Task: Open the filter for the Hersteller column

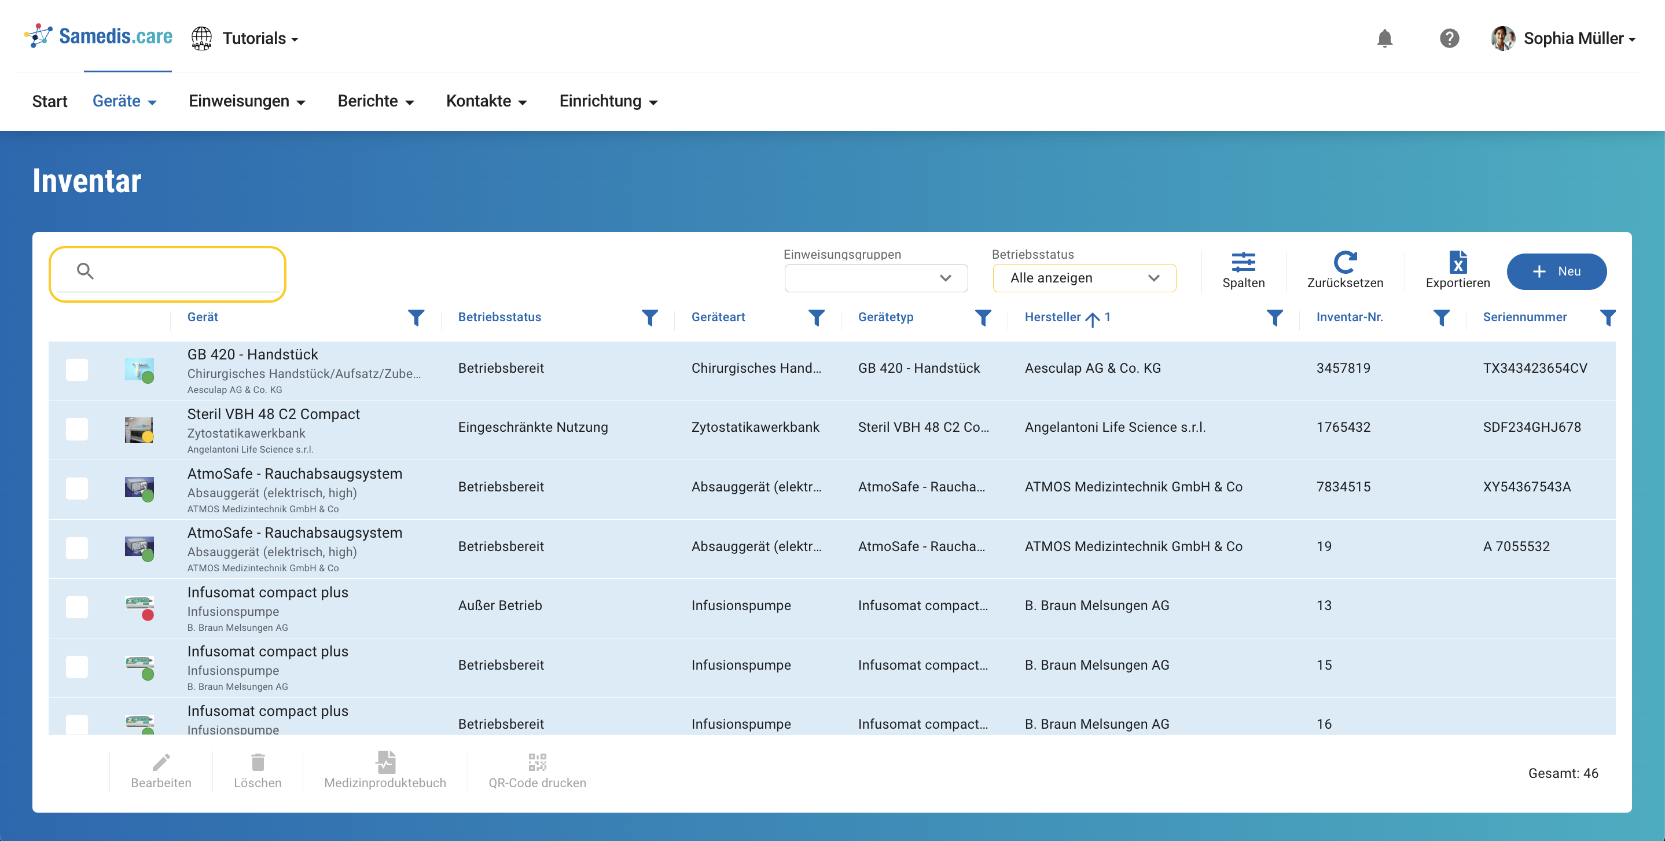Action: click(1274, 317)
